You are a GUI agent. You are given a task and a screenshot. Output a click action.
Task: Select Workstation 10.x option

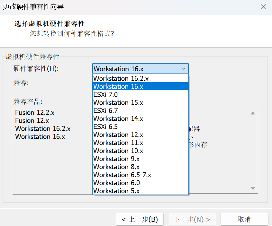tap(140, 151)
